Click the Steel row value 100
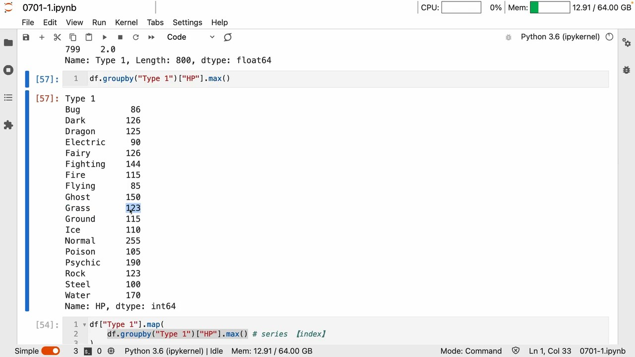The width and height of the screenshot is (635, 357). coord(133,285)
